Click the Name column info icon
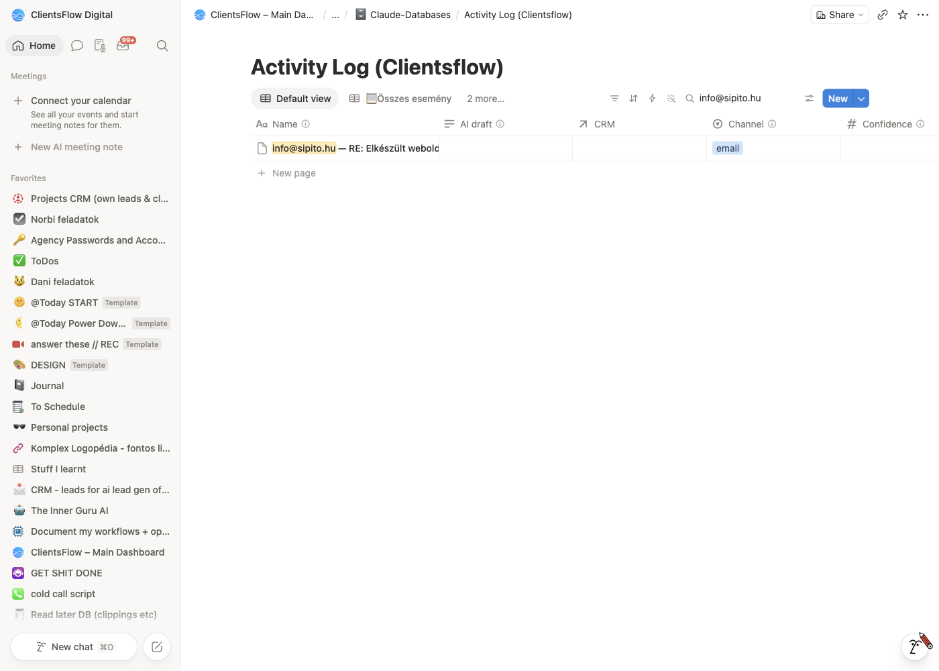 coord(306,124)
